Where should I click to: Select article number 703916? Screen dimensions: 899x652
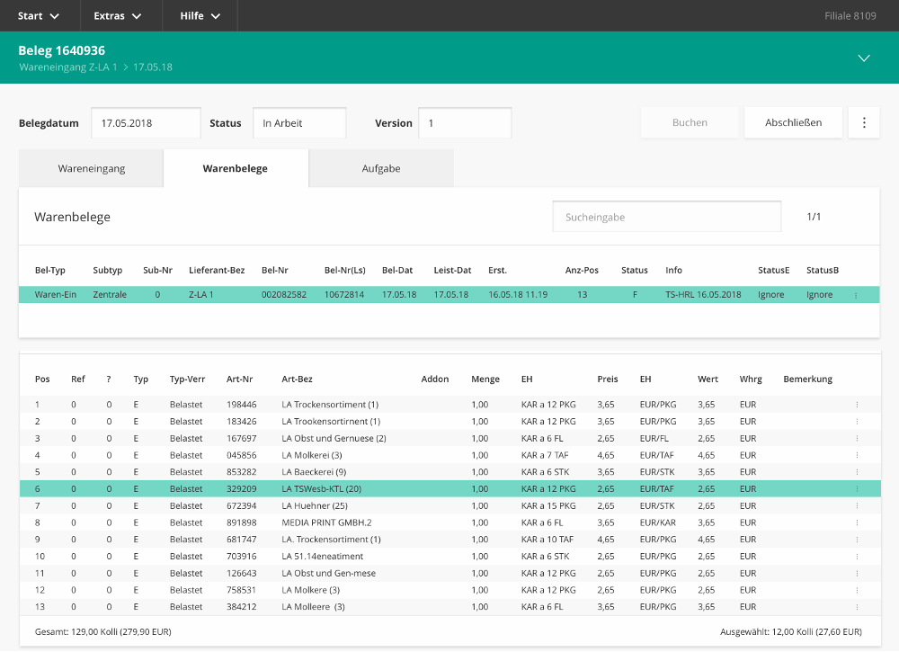241,557
